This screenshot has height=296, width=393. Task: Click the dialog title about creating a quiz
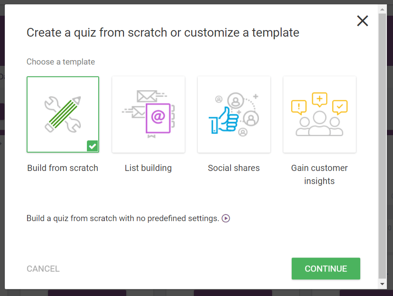[162, 33]
